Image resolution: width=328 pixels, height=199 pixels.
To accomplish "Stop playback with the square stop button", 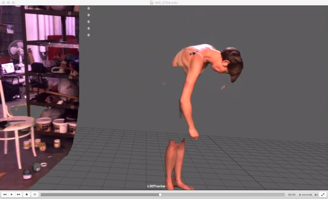I will click(x=26, y=195).
